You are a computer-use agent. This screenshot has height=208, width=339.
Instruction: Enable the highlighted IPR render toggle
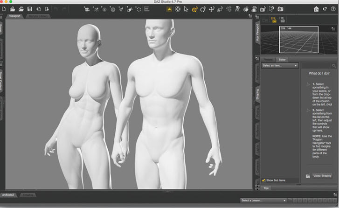pos(274,20)
